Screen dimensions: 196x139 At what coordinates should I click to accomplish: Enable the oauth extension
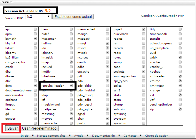(107, 62)
